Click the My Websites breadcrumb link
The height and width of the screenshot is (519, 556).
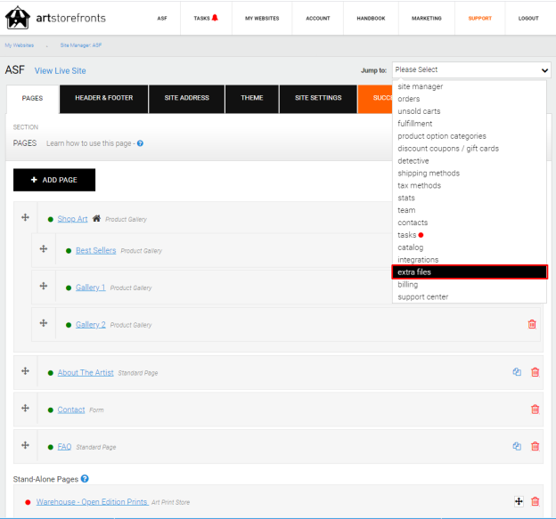point(20,45)
